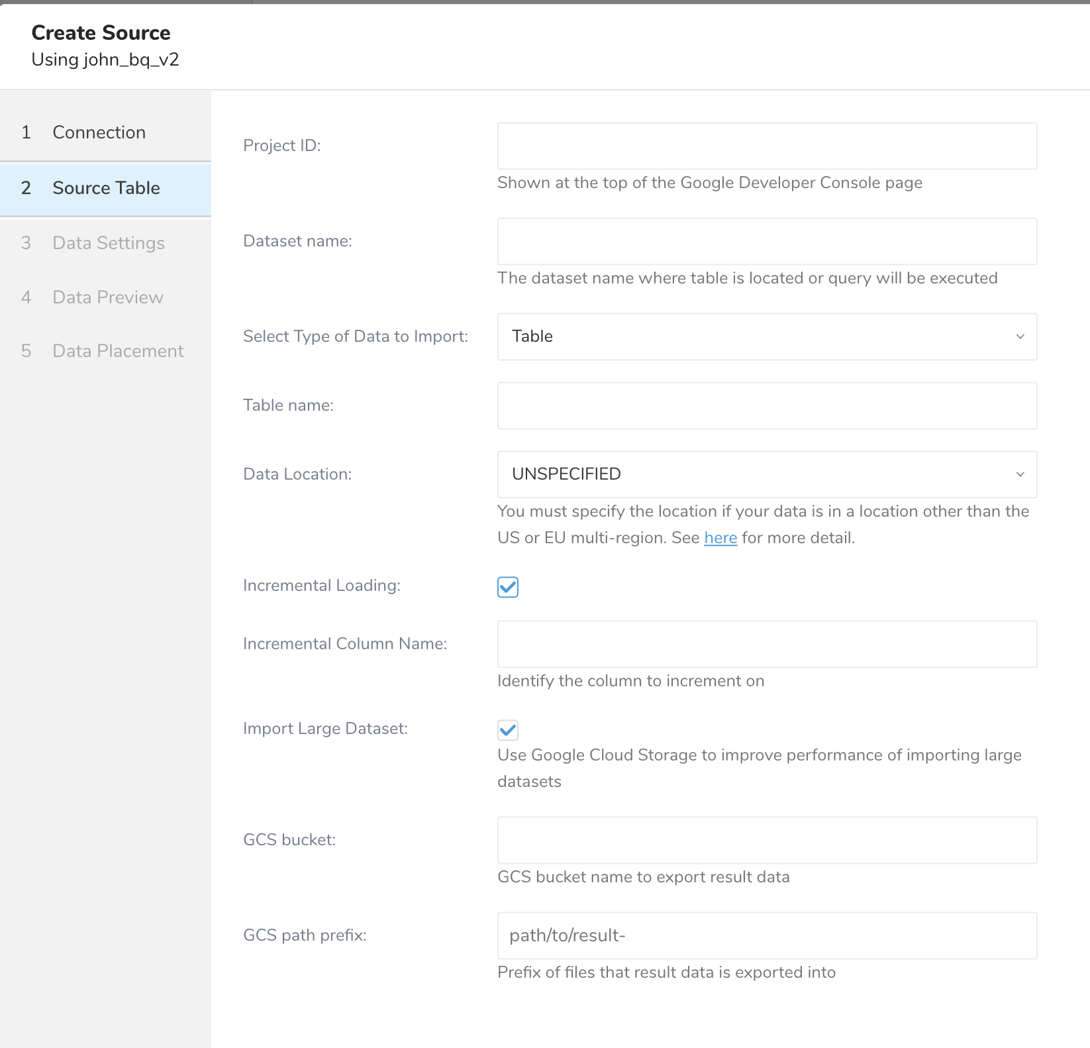The height and width of the screenshot is (1048, 1090).
Task: Open the Select Type of Data dropdown
Action: tap(766, 337)
